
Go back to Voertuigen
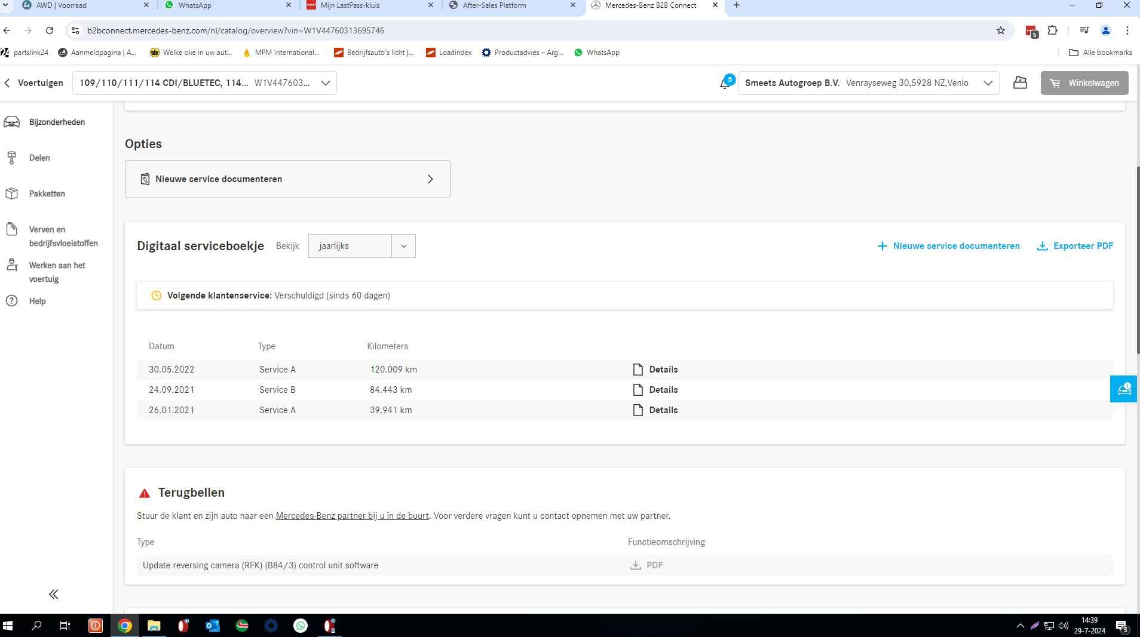point(33,83)
